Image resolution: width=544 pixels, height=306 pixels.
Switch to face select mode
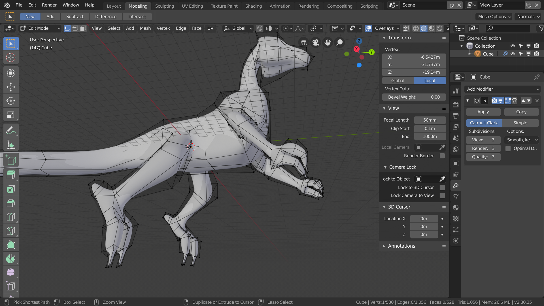coord(83,28)
